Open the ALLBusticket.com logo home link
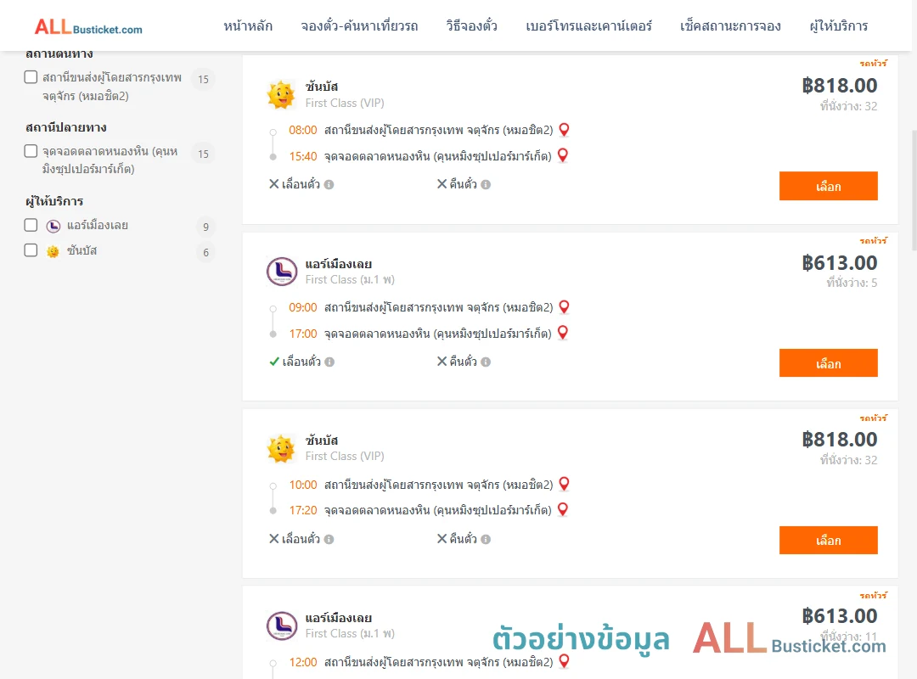 click(x=88, y=27)
